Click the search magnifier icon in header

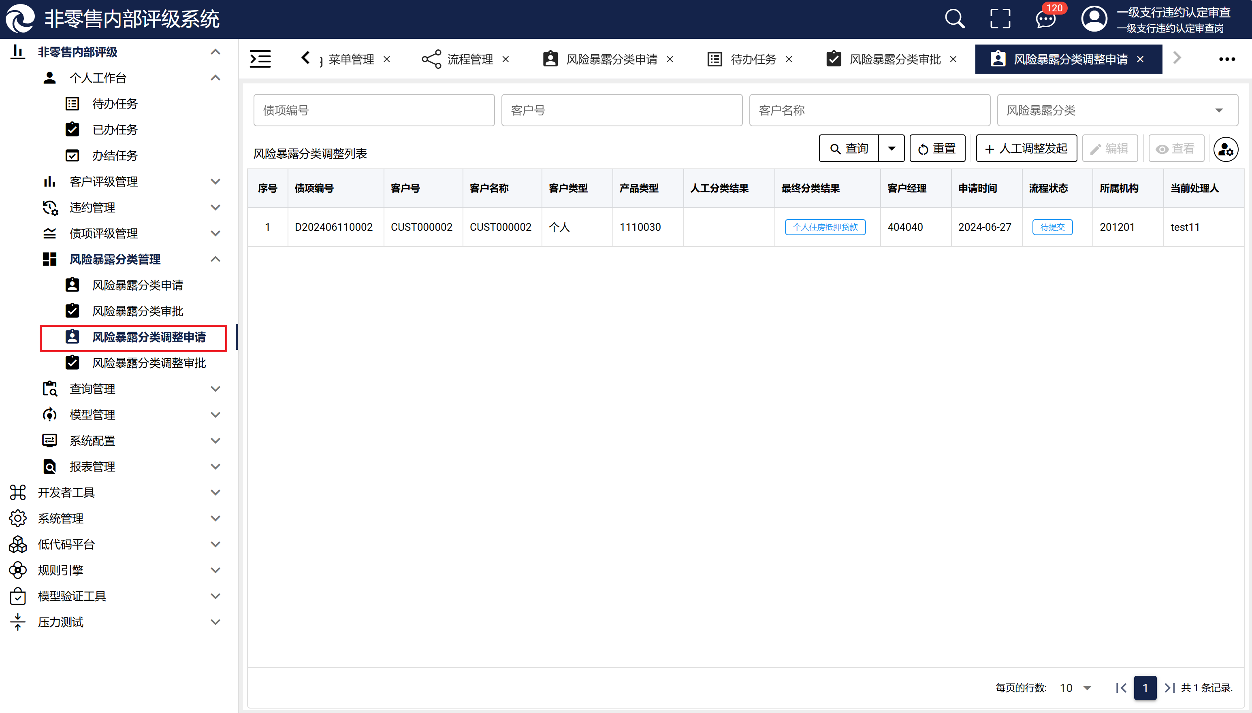[x=954, y=19]
